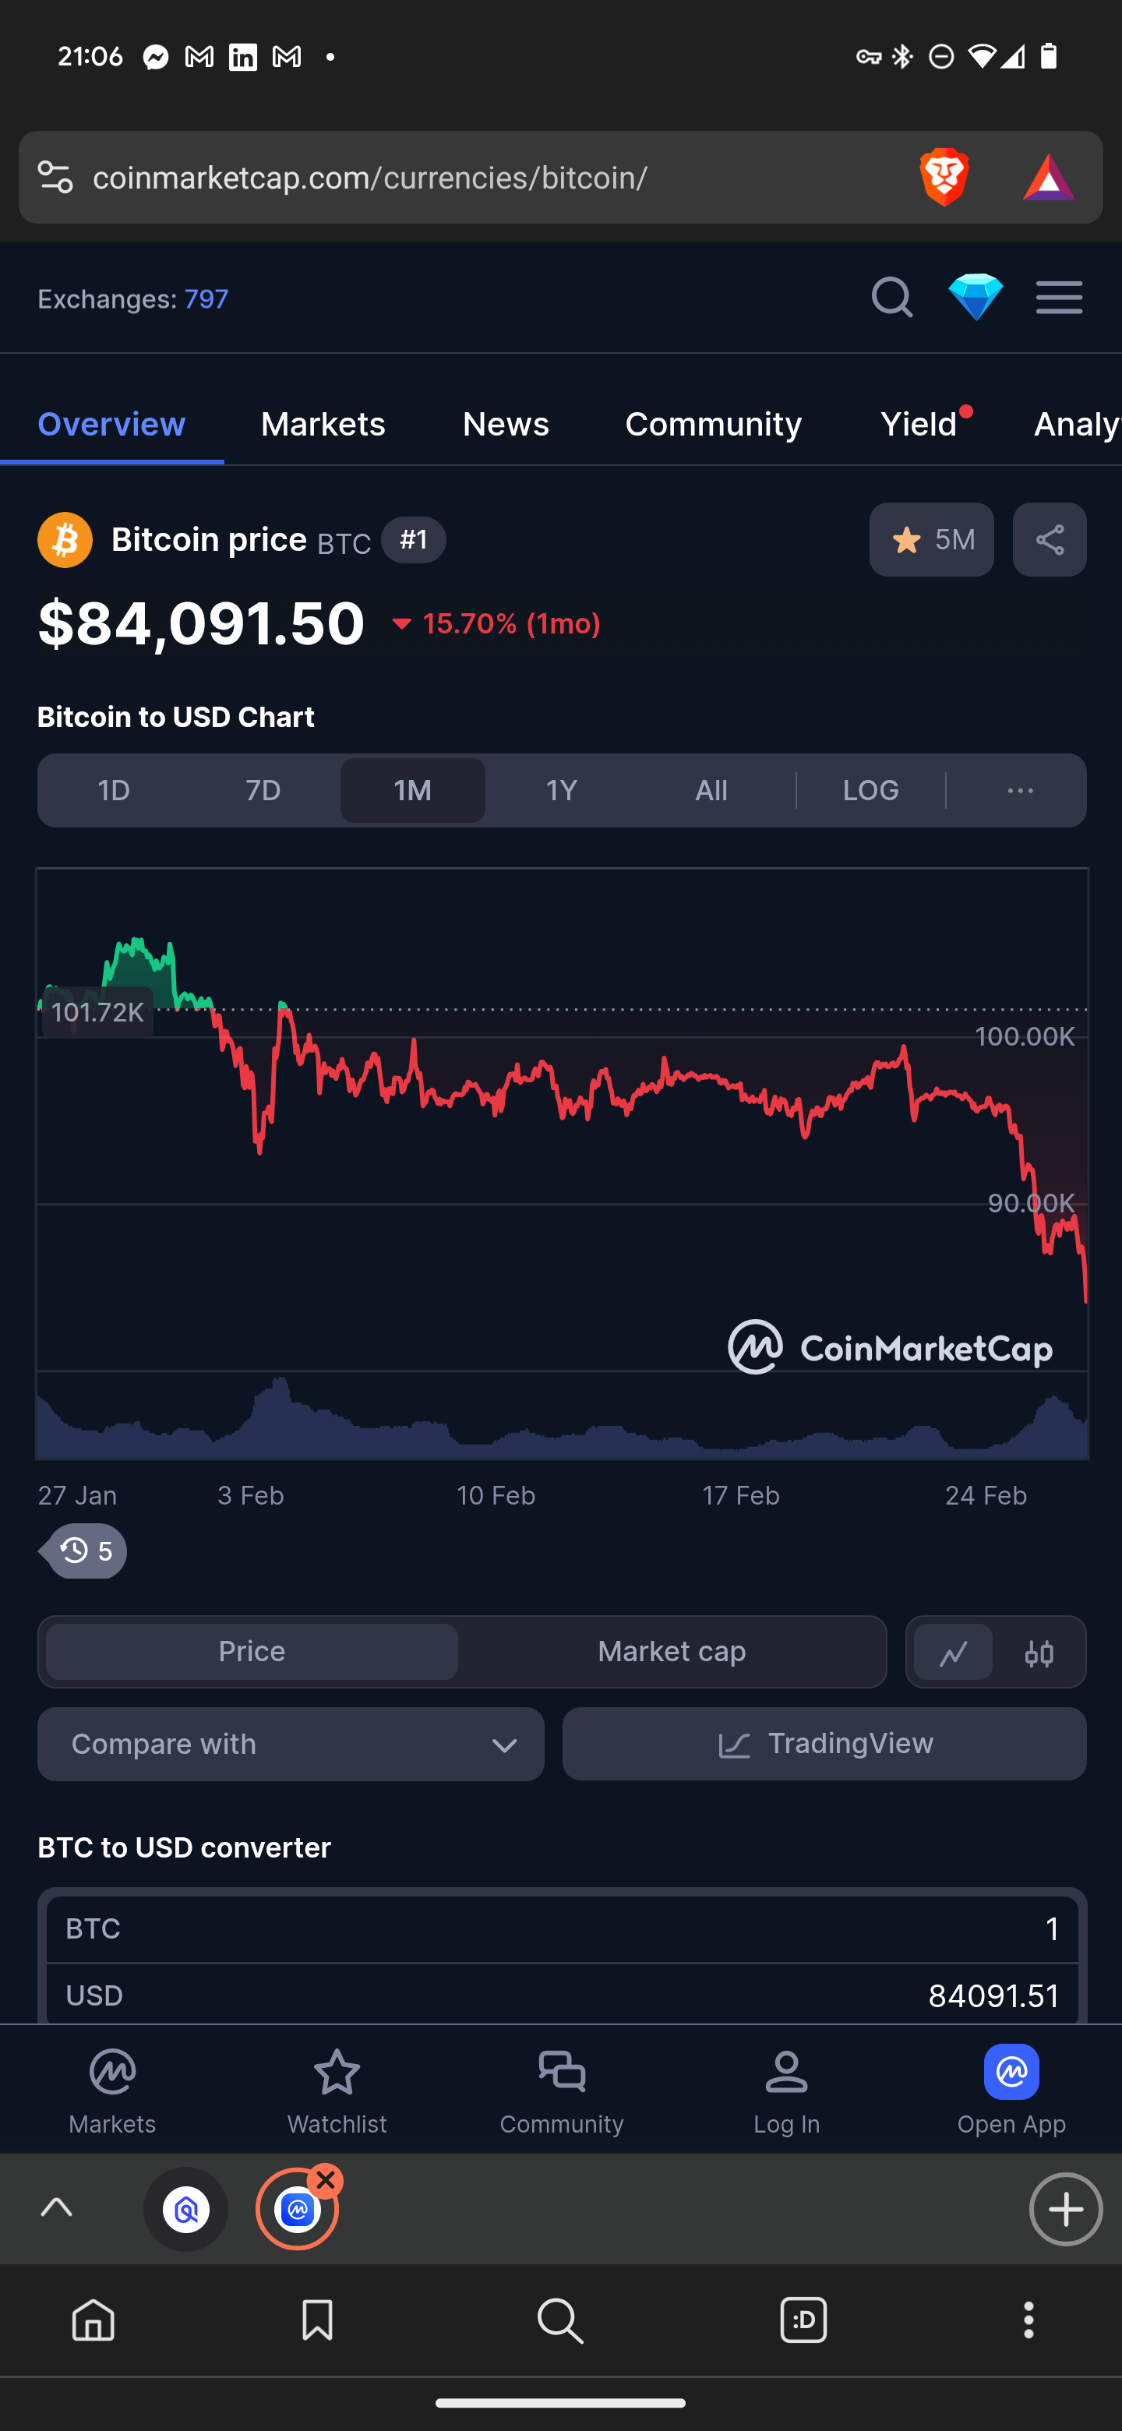
Task: Tap the Brave Shields lion icon
Action: click(944, 178)
